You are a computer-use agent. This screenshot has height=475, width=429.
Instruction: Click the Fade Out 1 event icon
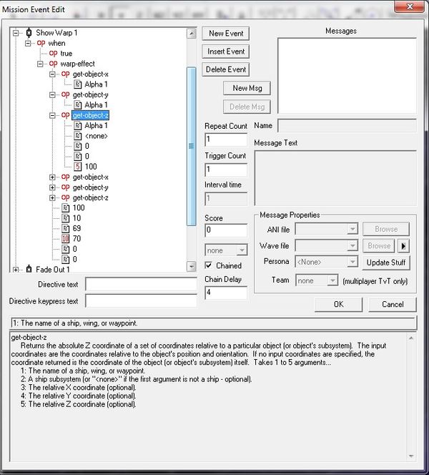pyautogui.click(x=29, y=270)
